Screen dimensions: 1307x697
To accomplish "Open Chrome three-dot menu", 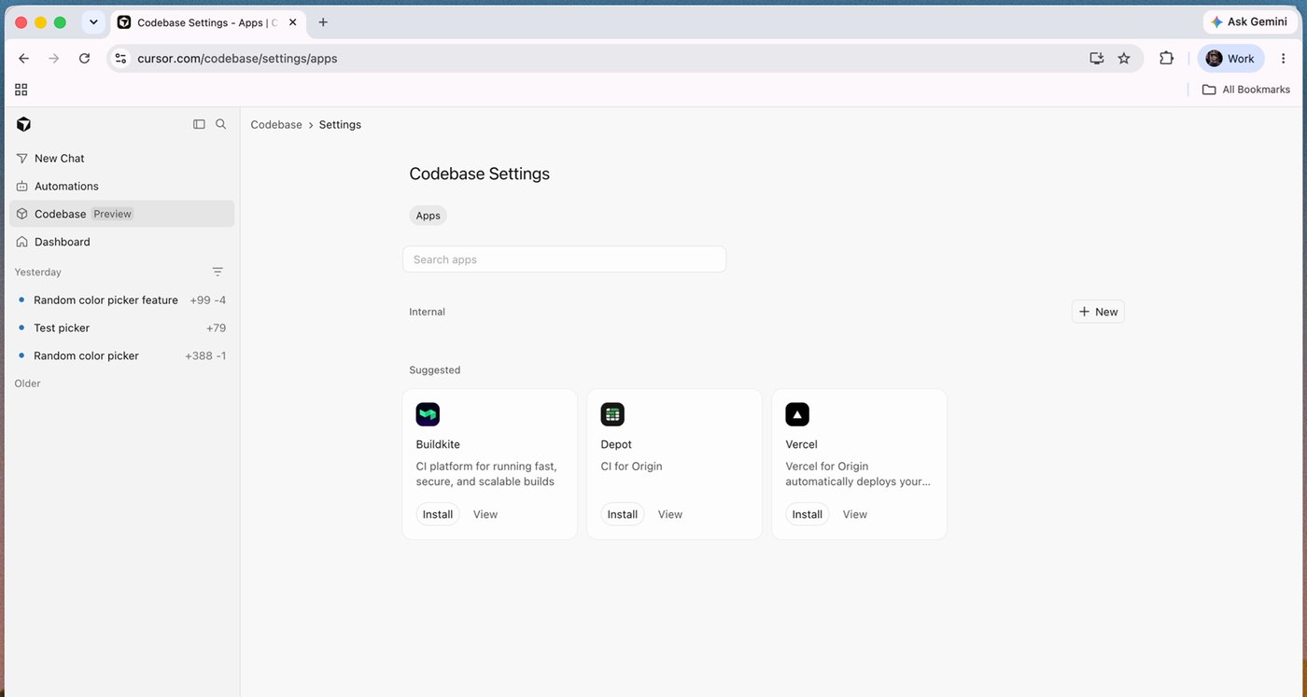I will 1284,58.
